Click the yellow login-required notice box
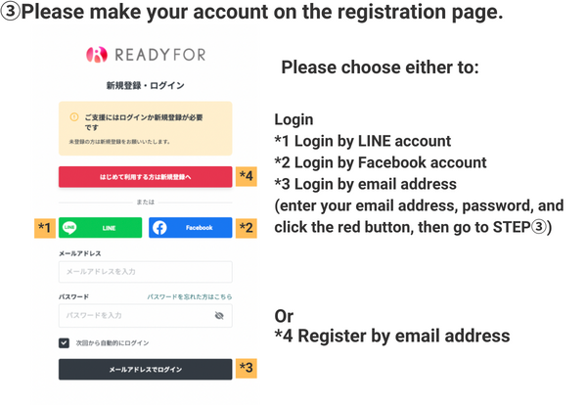The image size is (587, 405). pos(145,128)
